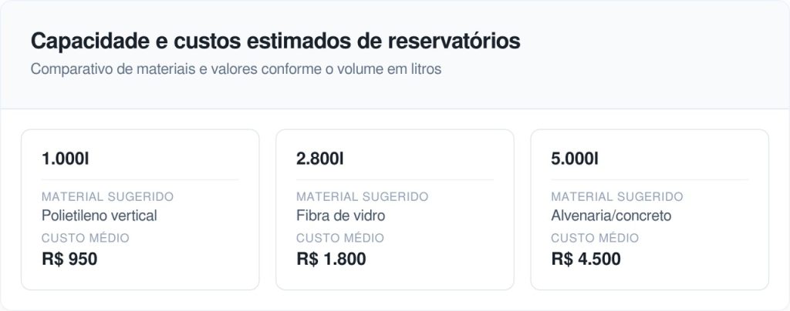Click 'MATERIAL SUGERIDO' label in the 1.000l card
The width and height of the screenshot is (790, 311).
pos(107,197)
